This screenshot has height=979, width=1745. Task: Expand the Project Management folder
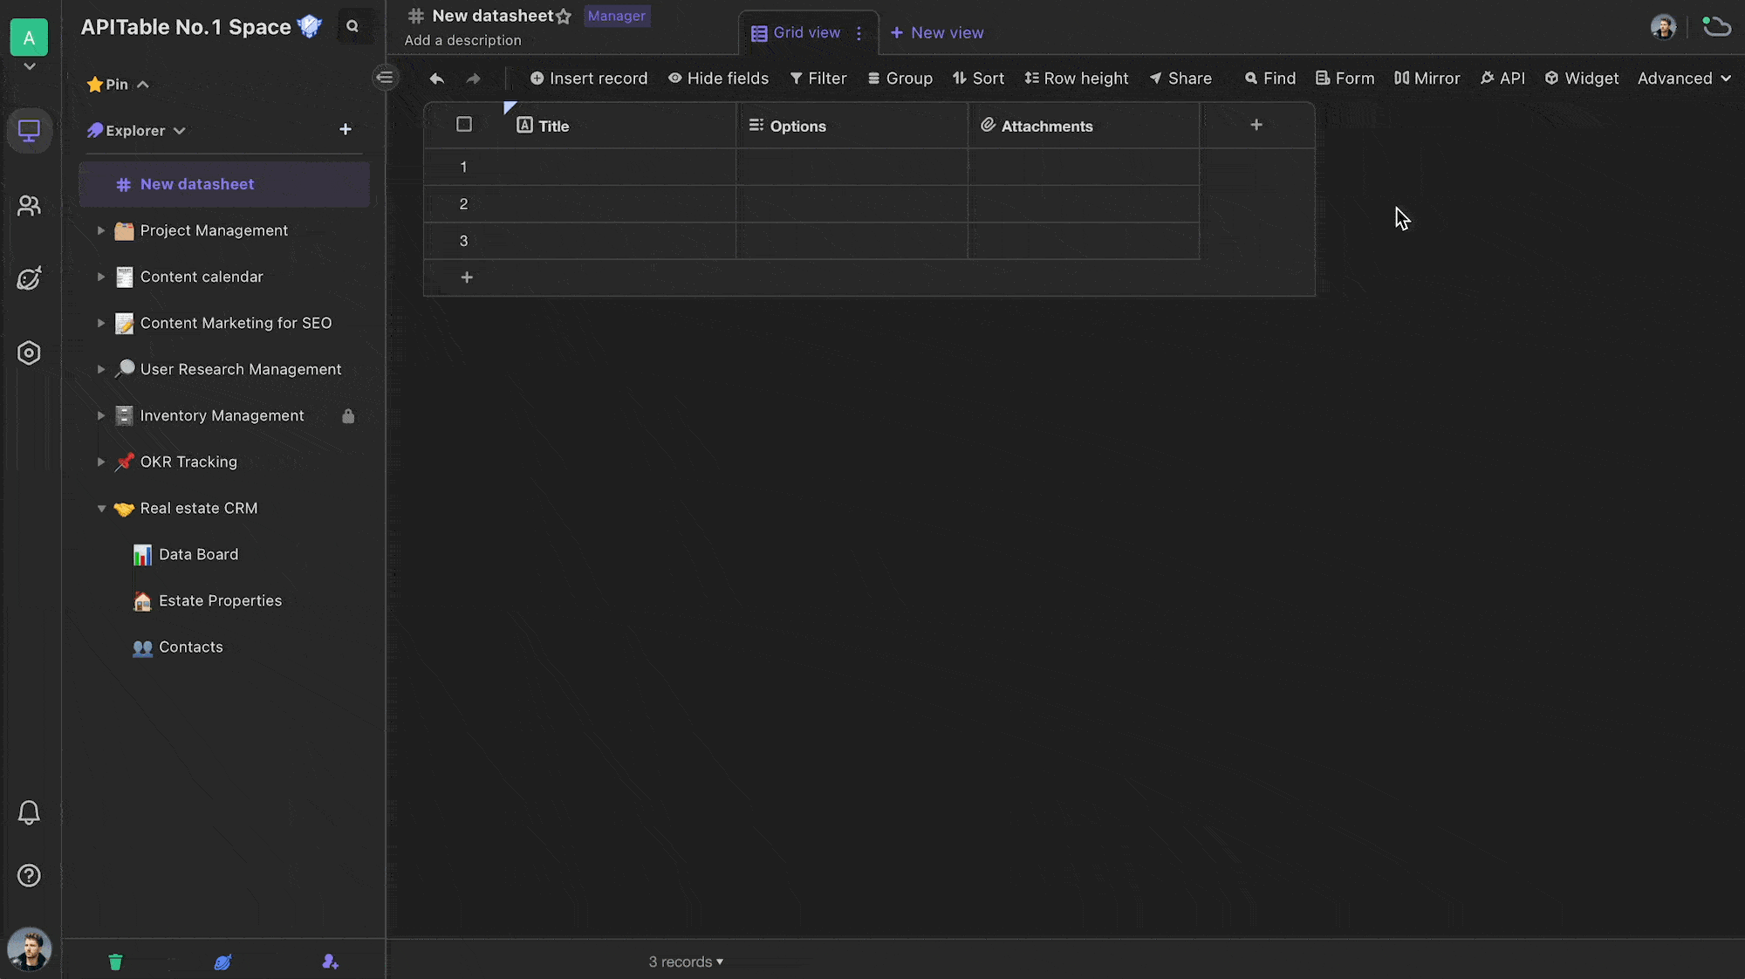point(100,230)
